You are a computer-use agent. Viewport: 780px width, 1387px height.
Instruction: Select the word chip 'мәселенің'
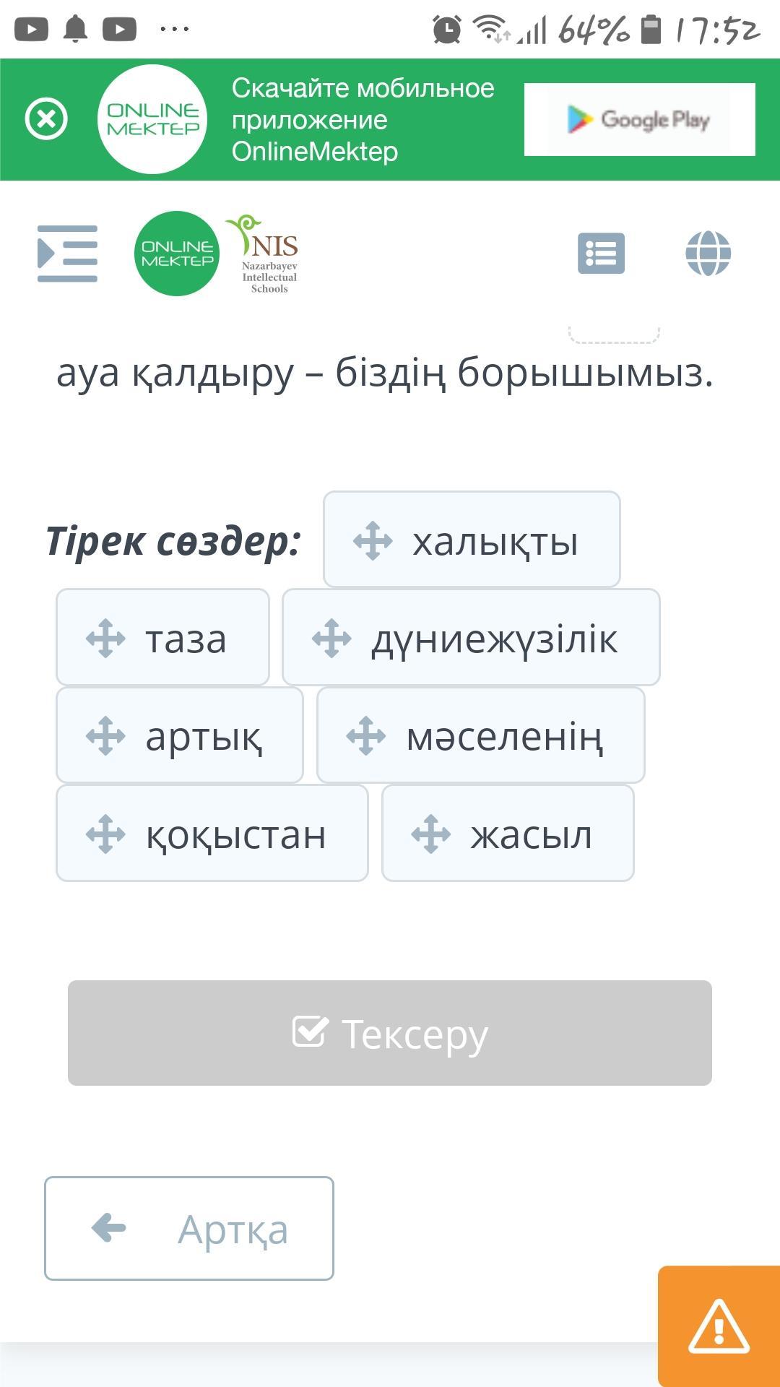pos(480,735)
